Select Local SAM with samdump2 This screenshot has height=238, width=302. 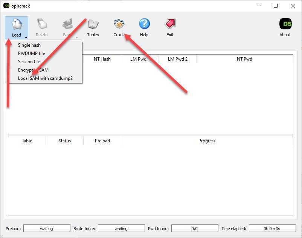tap(45, 78)
